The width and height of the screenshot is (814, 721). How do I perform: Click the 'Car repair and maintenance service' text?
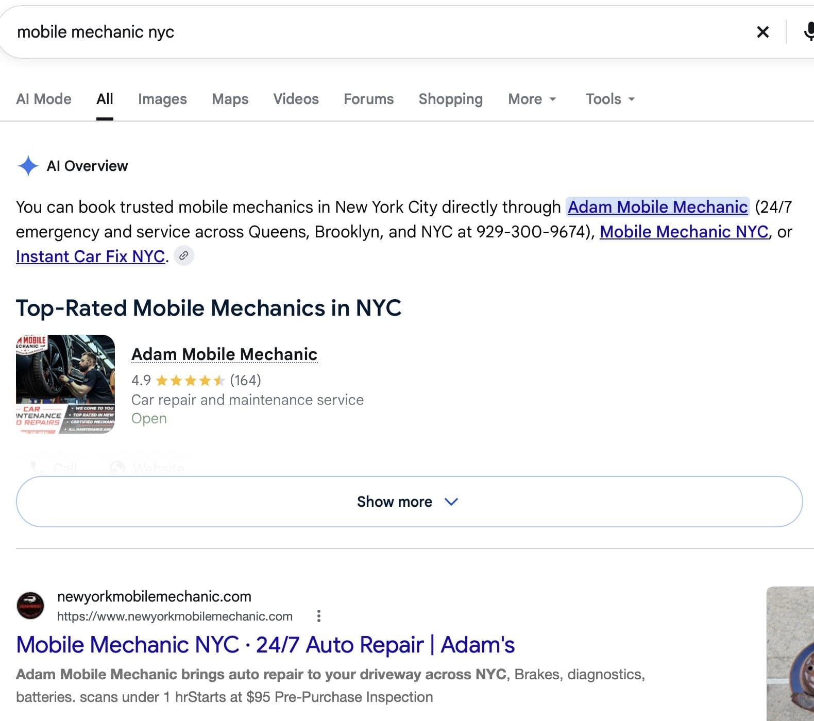tap(247, 400)
